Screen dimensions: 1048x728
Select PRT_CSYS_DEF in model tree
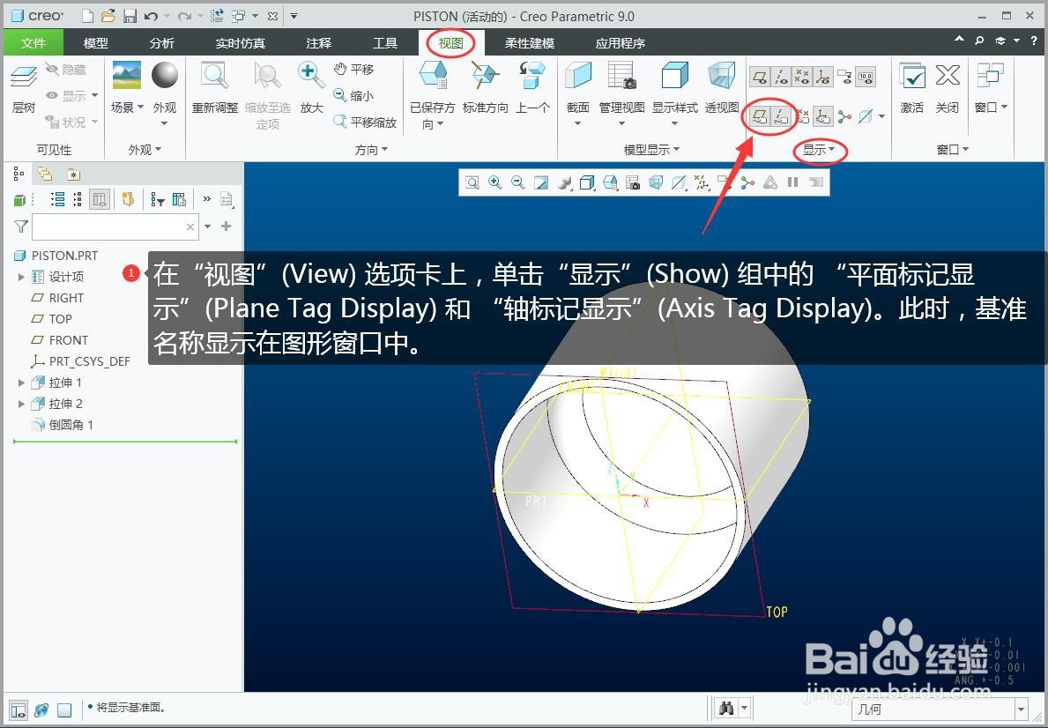click(89, 361)
